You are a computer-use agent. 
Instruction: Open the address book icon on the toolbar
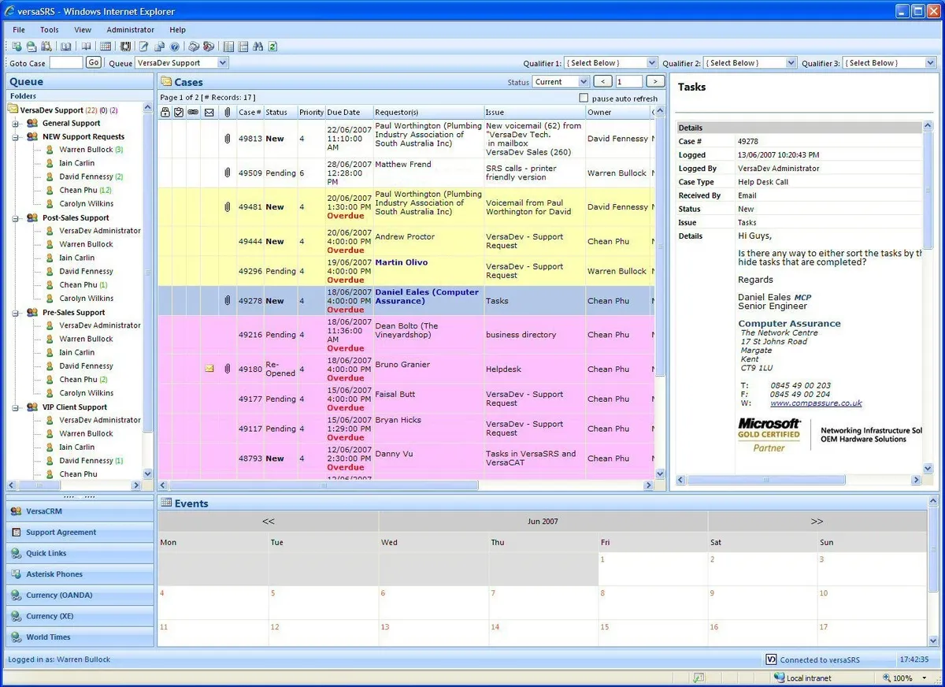68,47
